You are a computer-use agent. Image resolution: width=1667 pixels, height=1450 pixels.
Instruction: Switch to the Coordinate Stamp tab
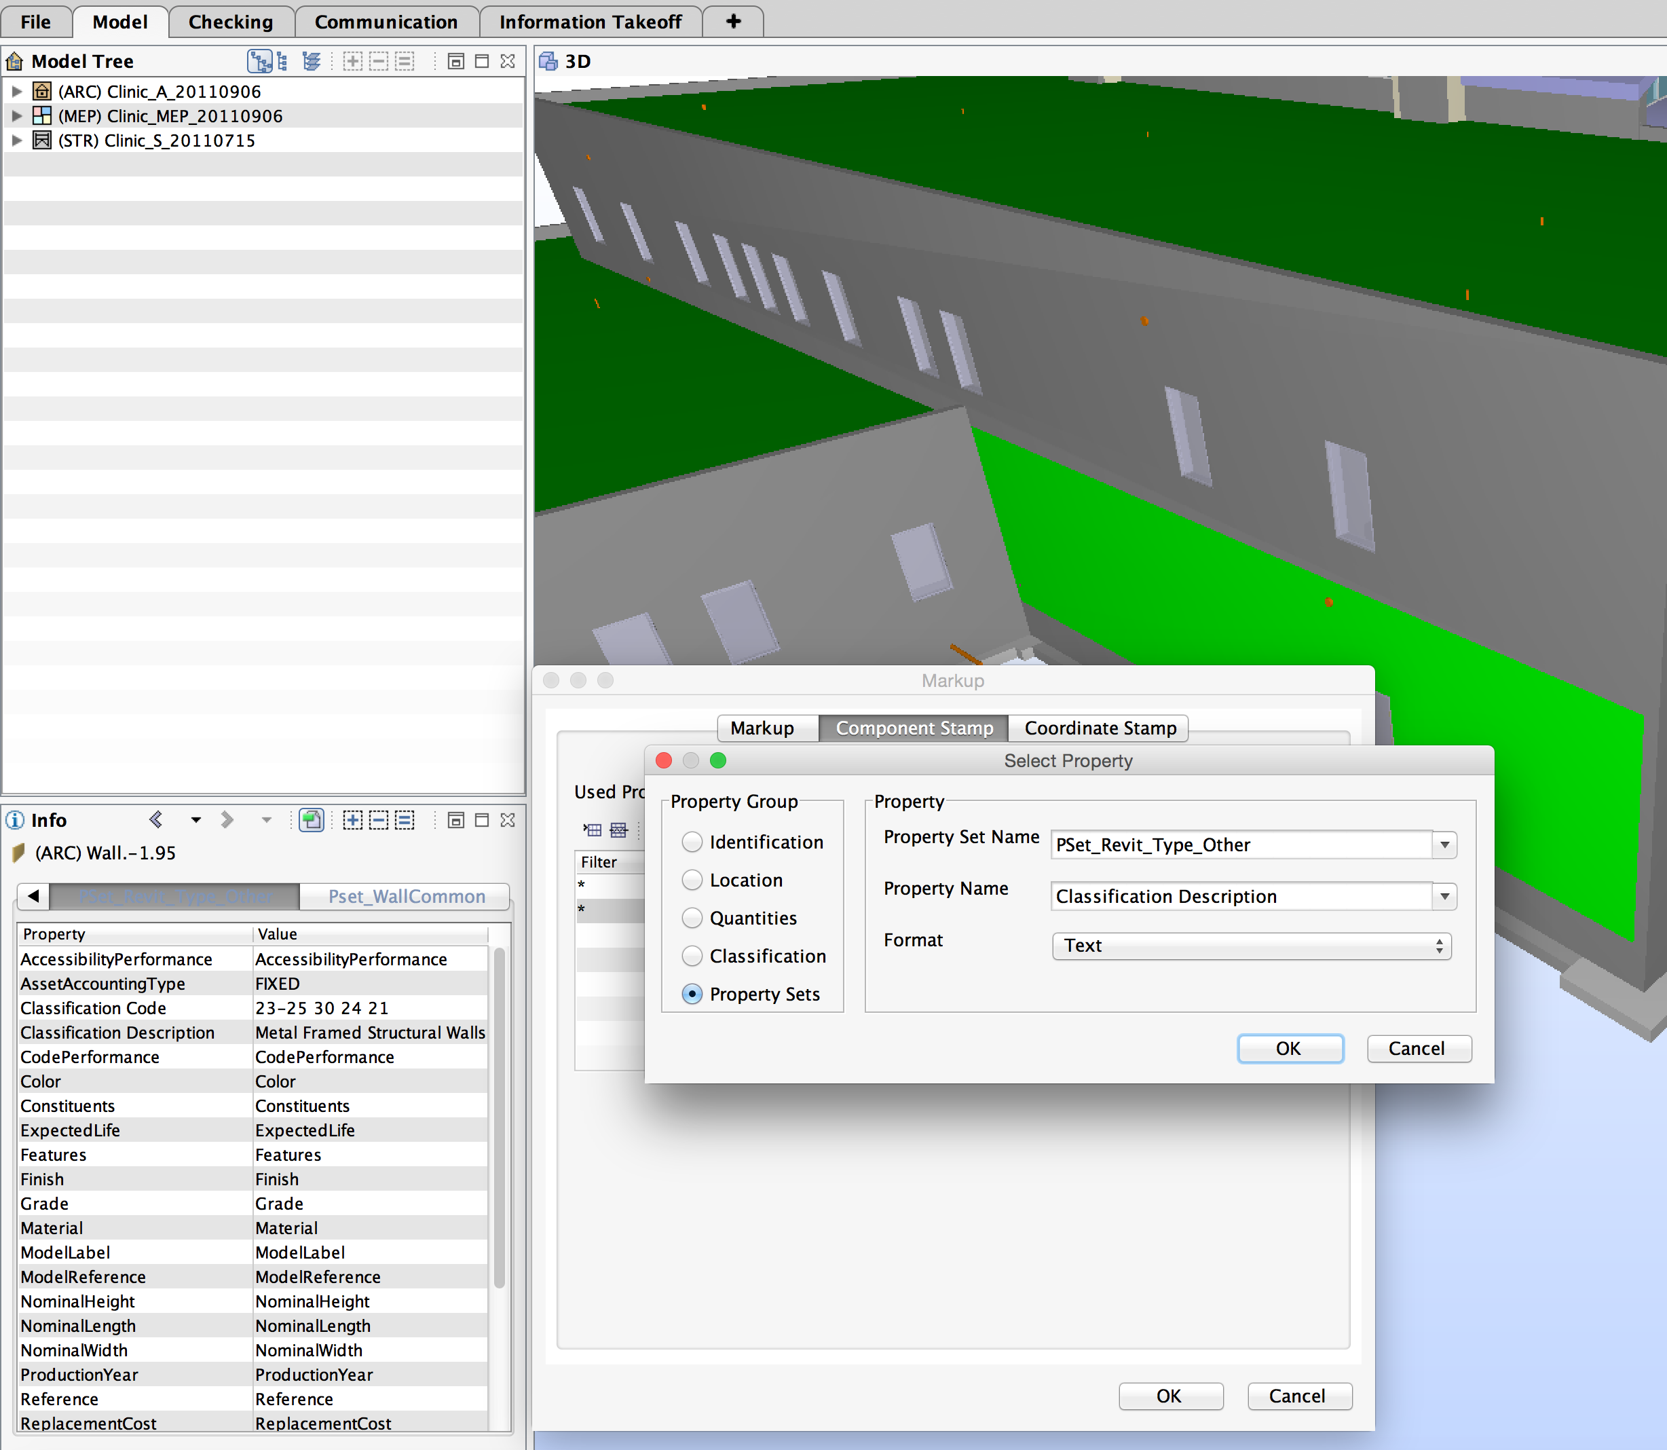[1098, 728]
